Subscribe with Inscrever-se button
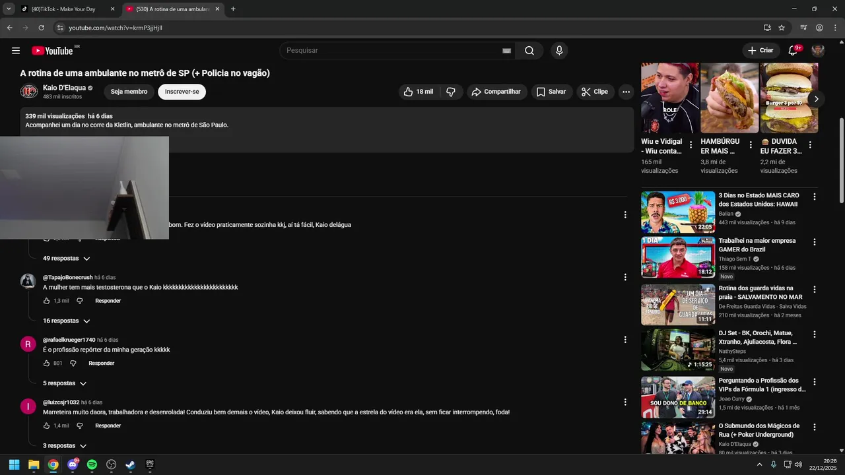This screenshot has width=845, height=475. click(x=182, y=92)
